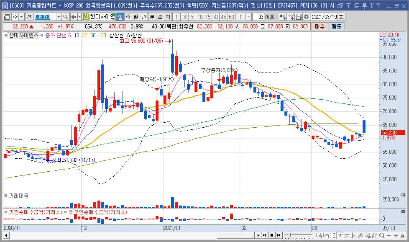The width and height of the screenshot is (409, 242).
Task: Click the 매수 buy button
Action: pyautogui.click(x=320, y=27)
